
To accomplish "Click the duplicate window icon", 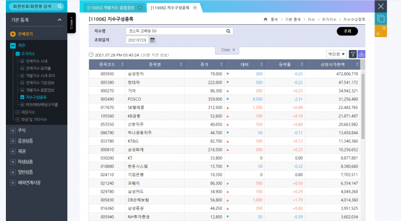I will click(381, 19).
